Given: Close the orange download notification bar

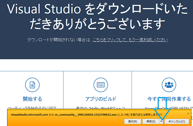Looking at the screenshot, I should pyautogui.click(x=188, y=113).
